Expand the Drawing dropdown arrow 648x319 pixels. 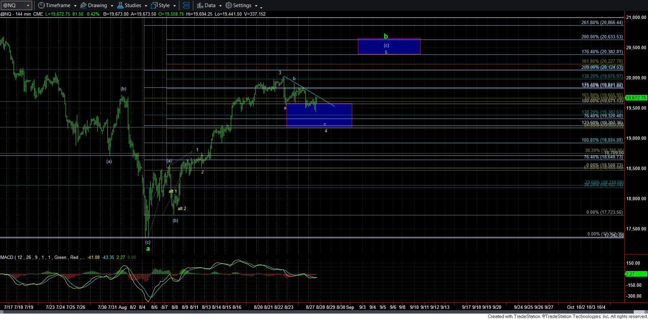click(x=112, y=6)
